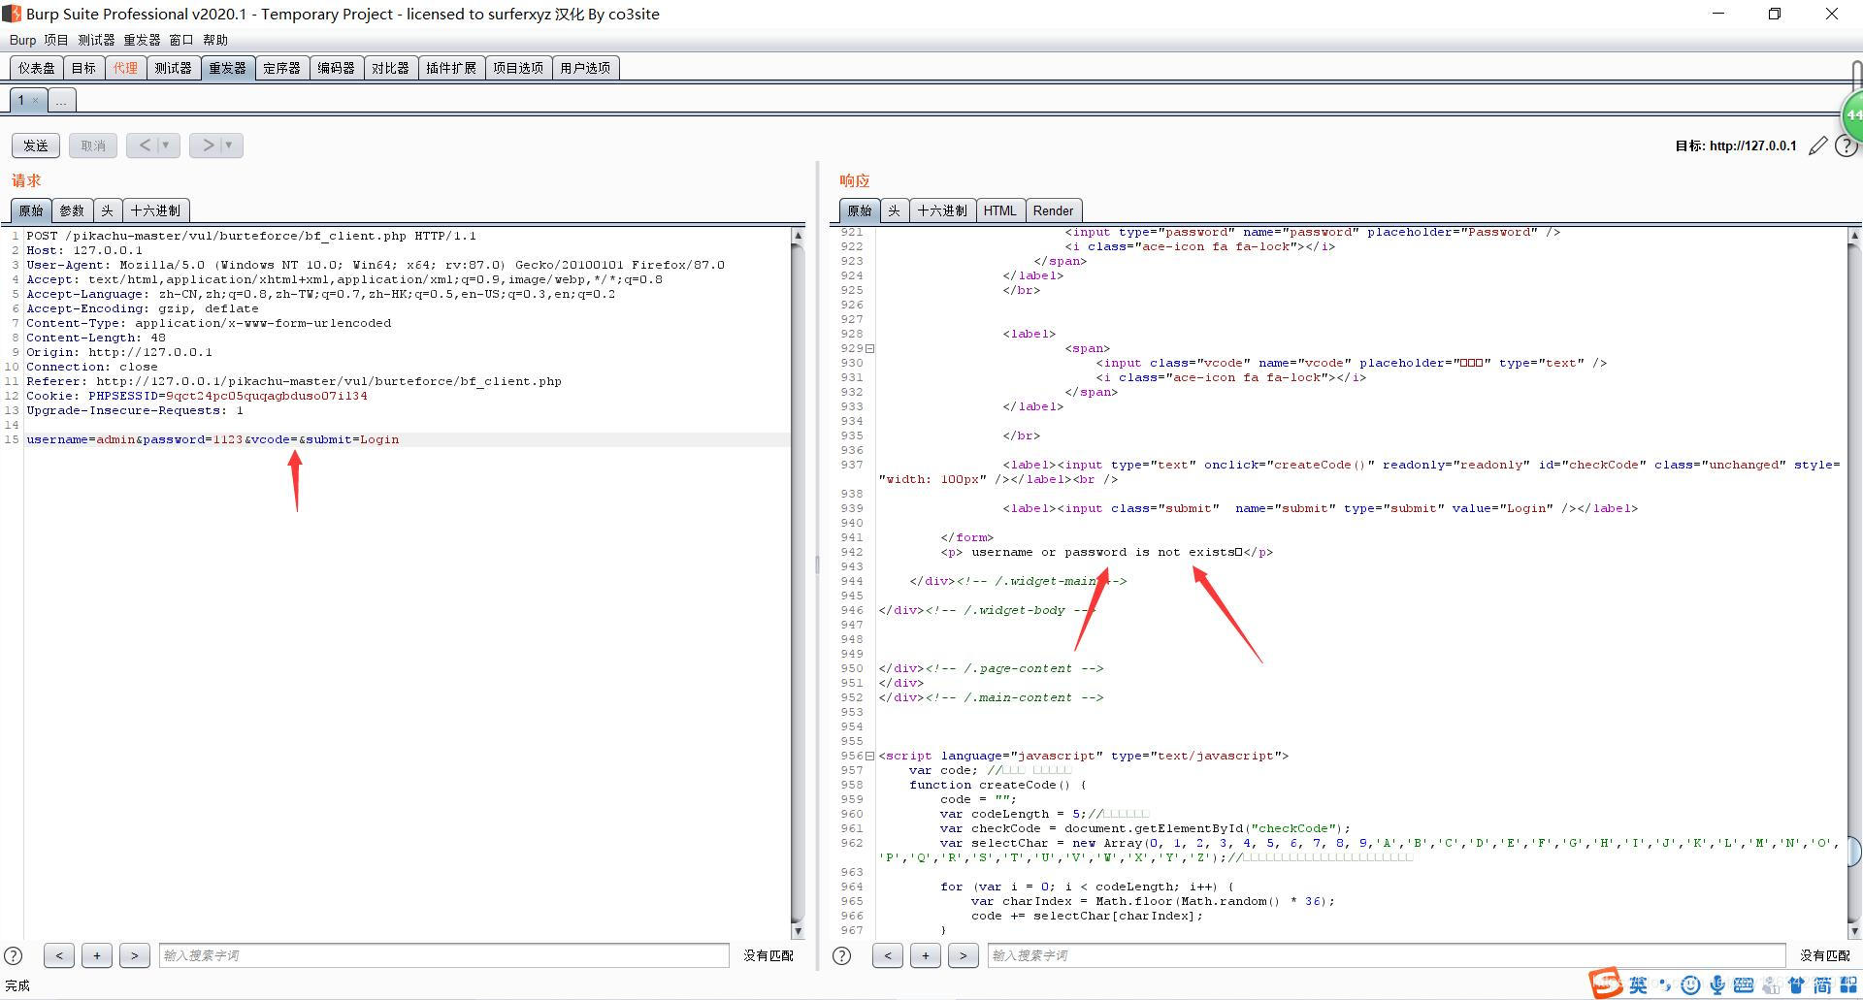
Task: Open the back history dropdown arrow
Action: pos(167,145)
